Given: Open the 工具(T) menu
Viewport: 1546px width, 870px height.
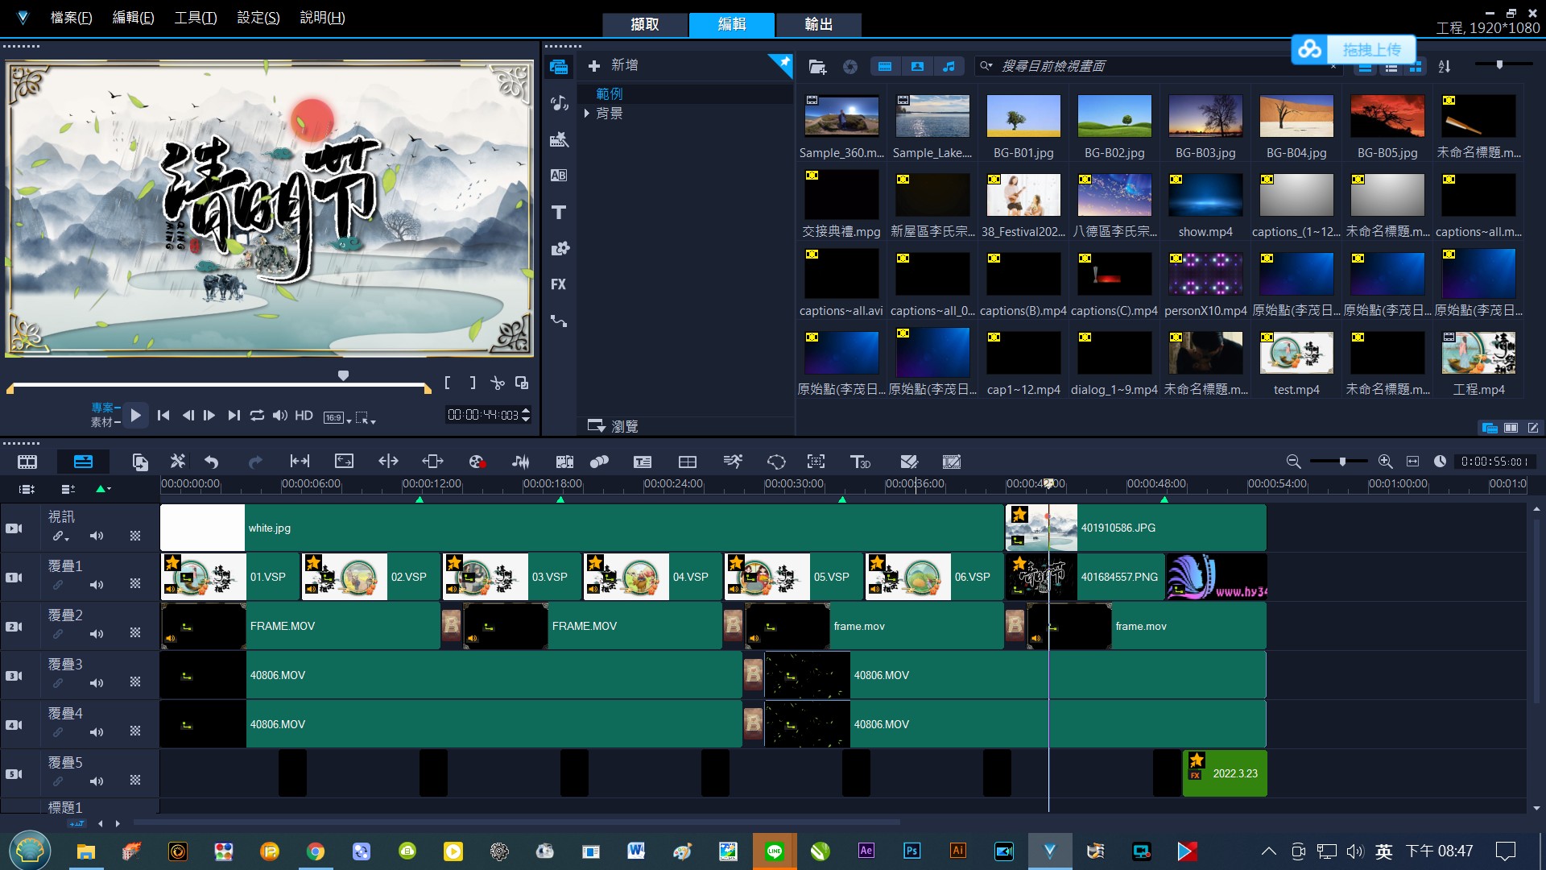Looking at the screenshot, I should click(x=196, y=18).
